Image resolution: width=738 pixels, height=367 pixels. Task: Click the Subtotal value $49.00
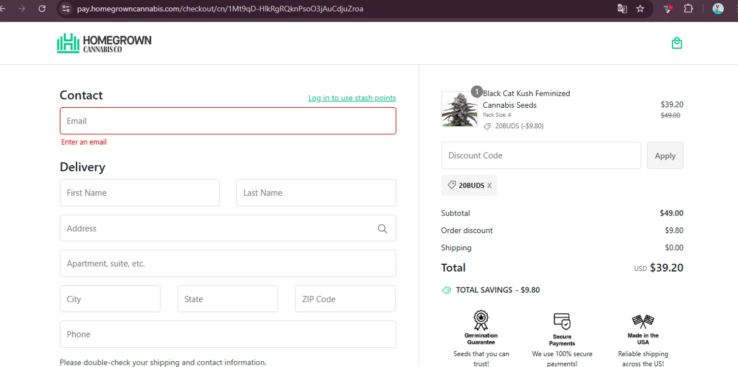672,213
